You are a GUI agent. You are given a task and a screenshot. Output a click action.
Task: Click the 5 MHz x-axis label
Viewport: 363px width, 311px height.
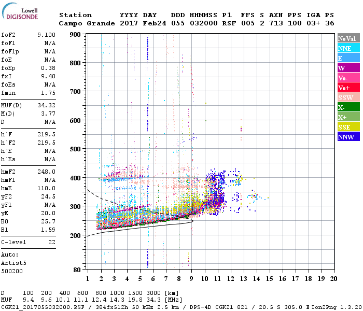click(140, 279)
